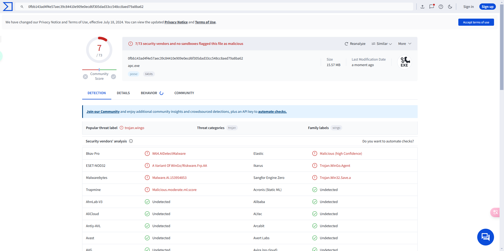Click the peexe tag

pos(134,74)
